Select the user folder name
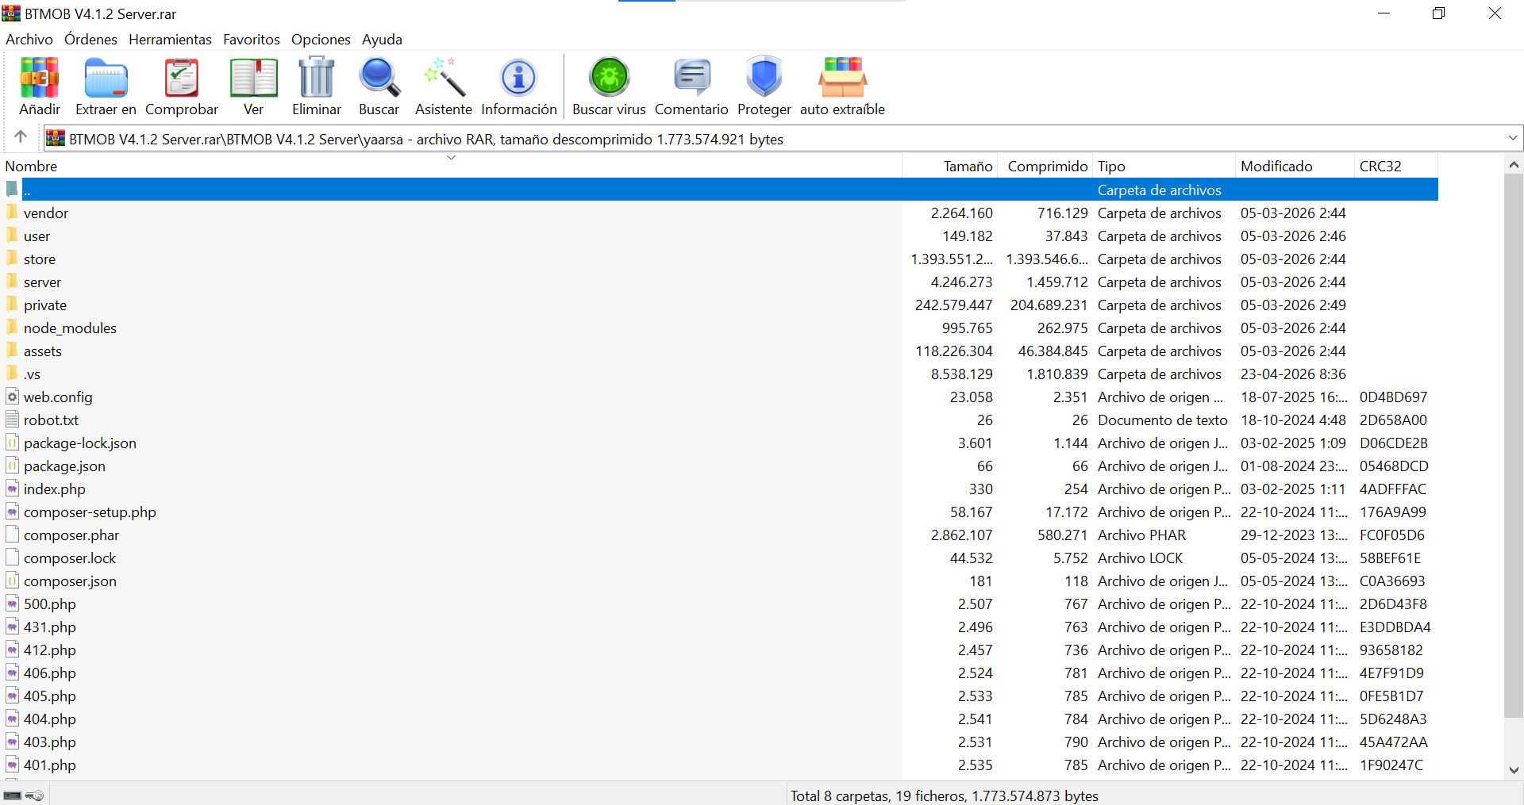 point(37,236)
